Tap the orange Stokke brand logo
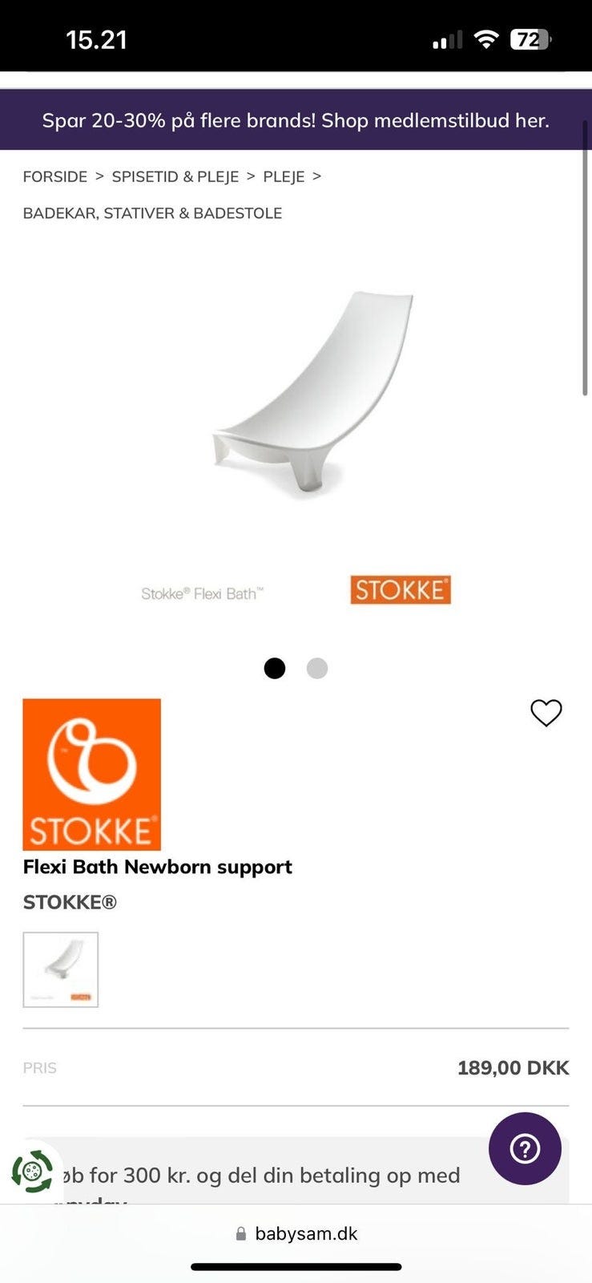The image size is (592, 1283). (x=92, y=775)
